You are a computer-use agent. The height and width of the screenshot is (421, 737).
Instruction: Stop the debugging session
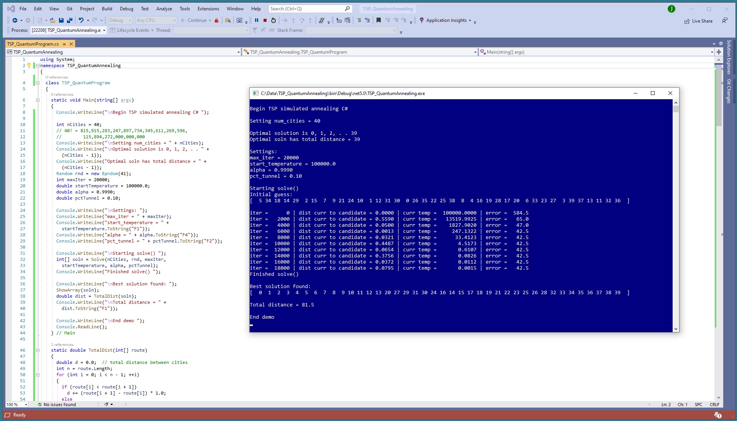tap(265, 20)
